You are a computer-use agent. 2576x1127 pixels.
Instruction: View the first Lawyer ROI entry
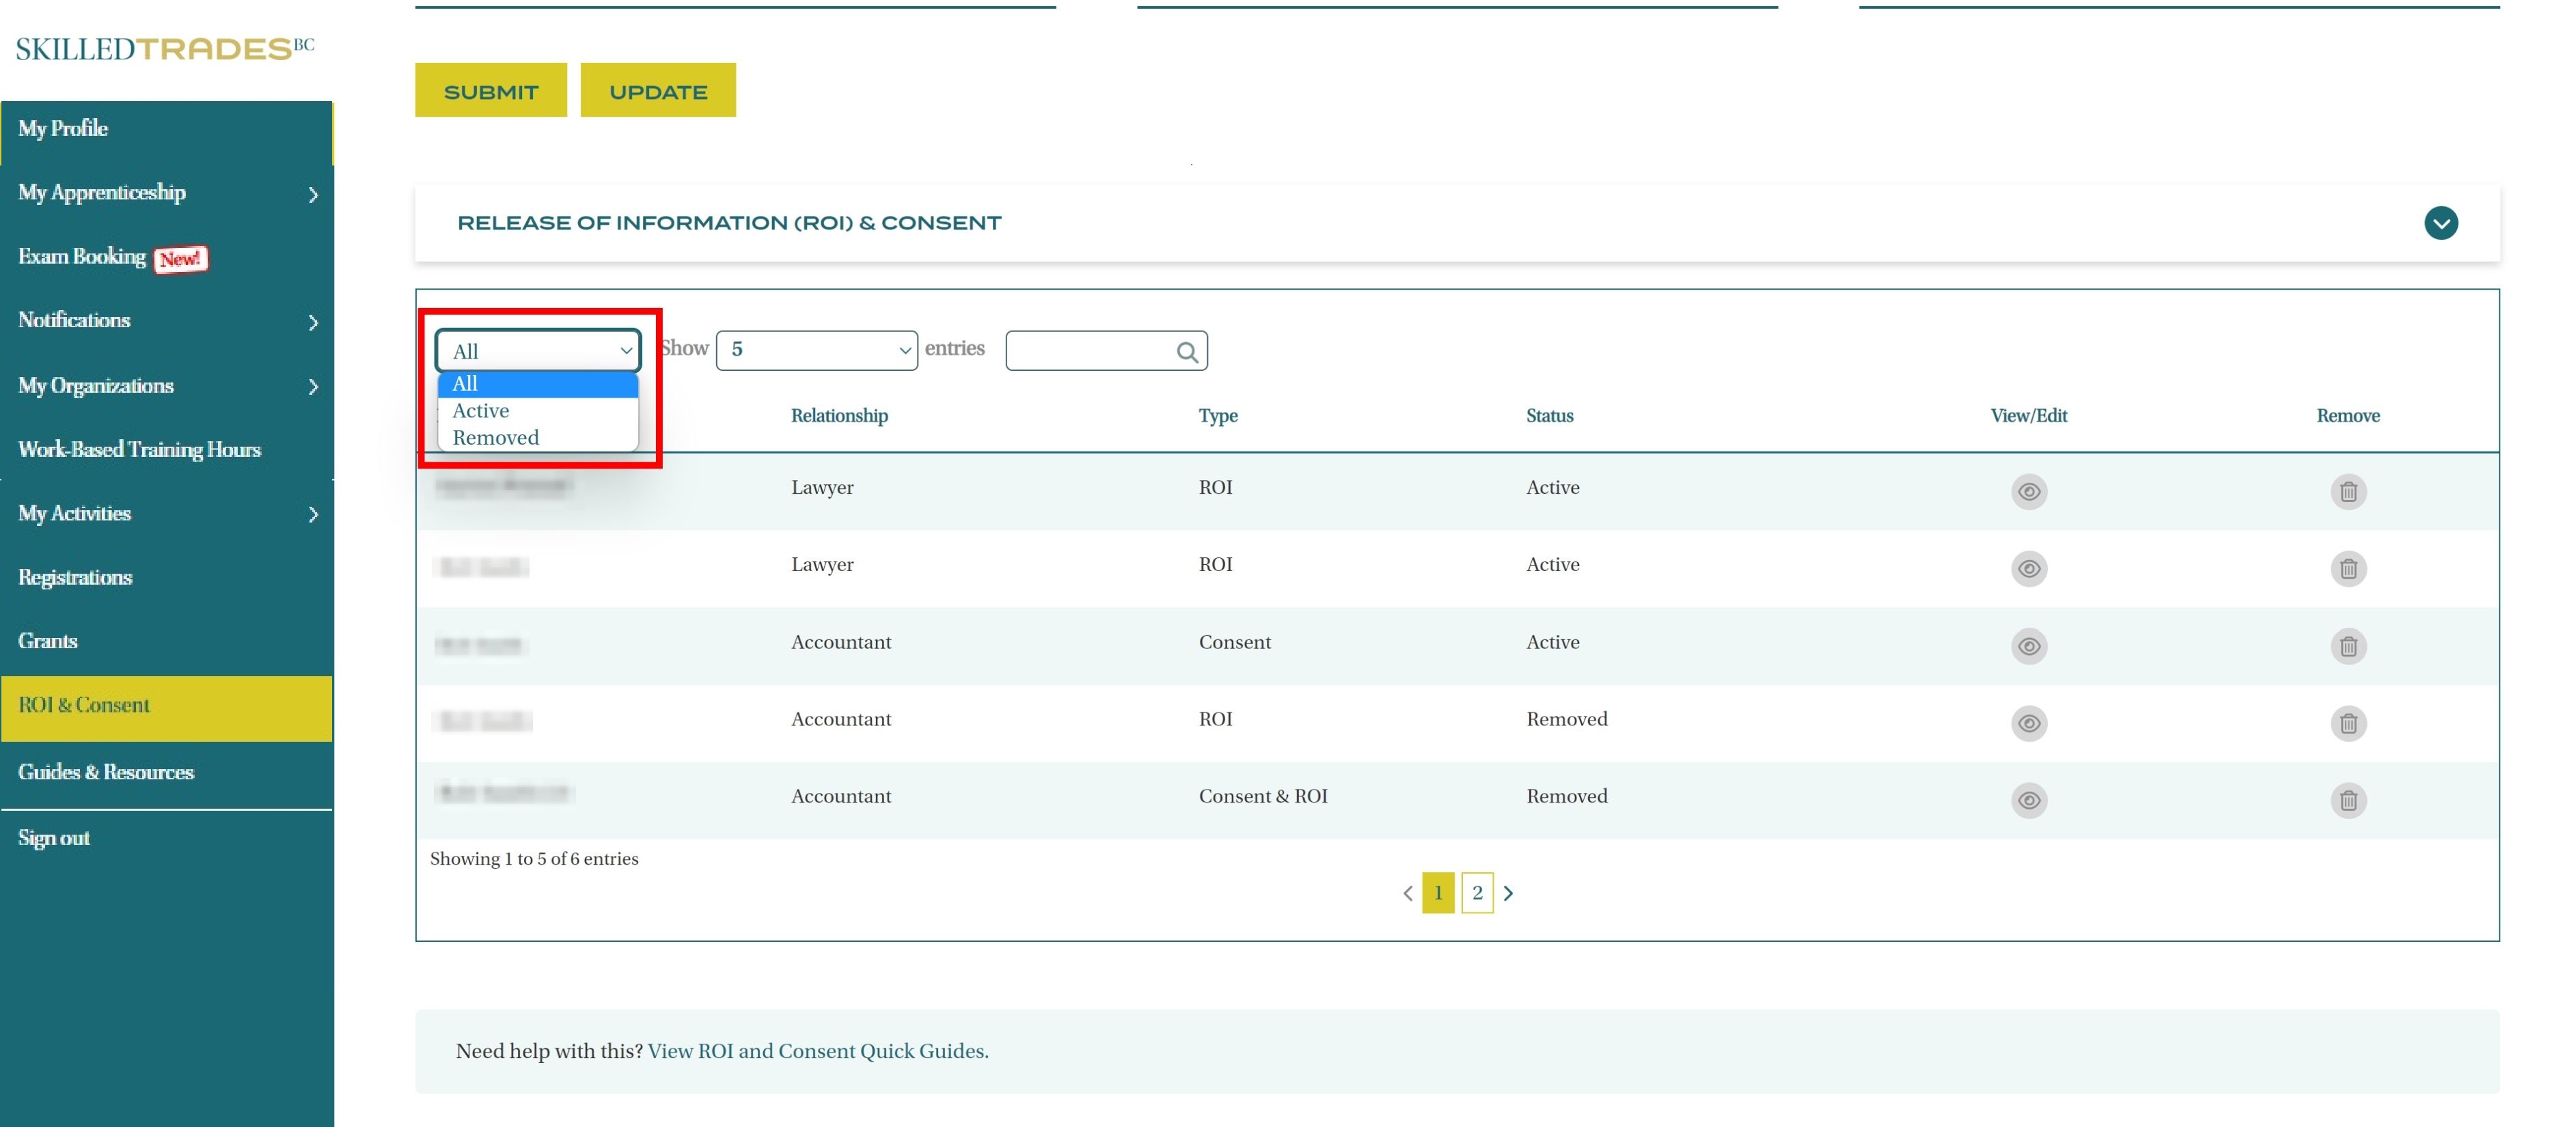click(2028, 491)
